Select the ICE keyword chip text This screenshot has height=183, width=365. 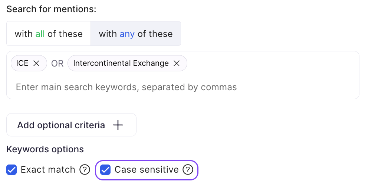22,63
